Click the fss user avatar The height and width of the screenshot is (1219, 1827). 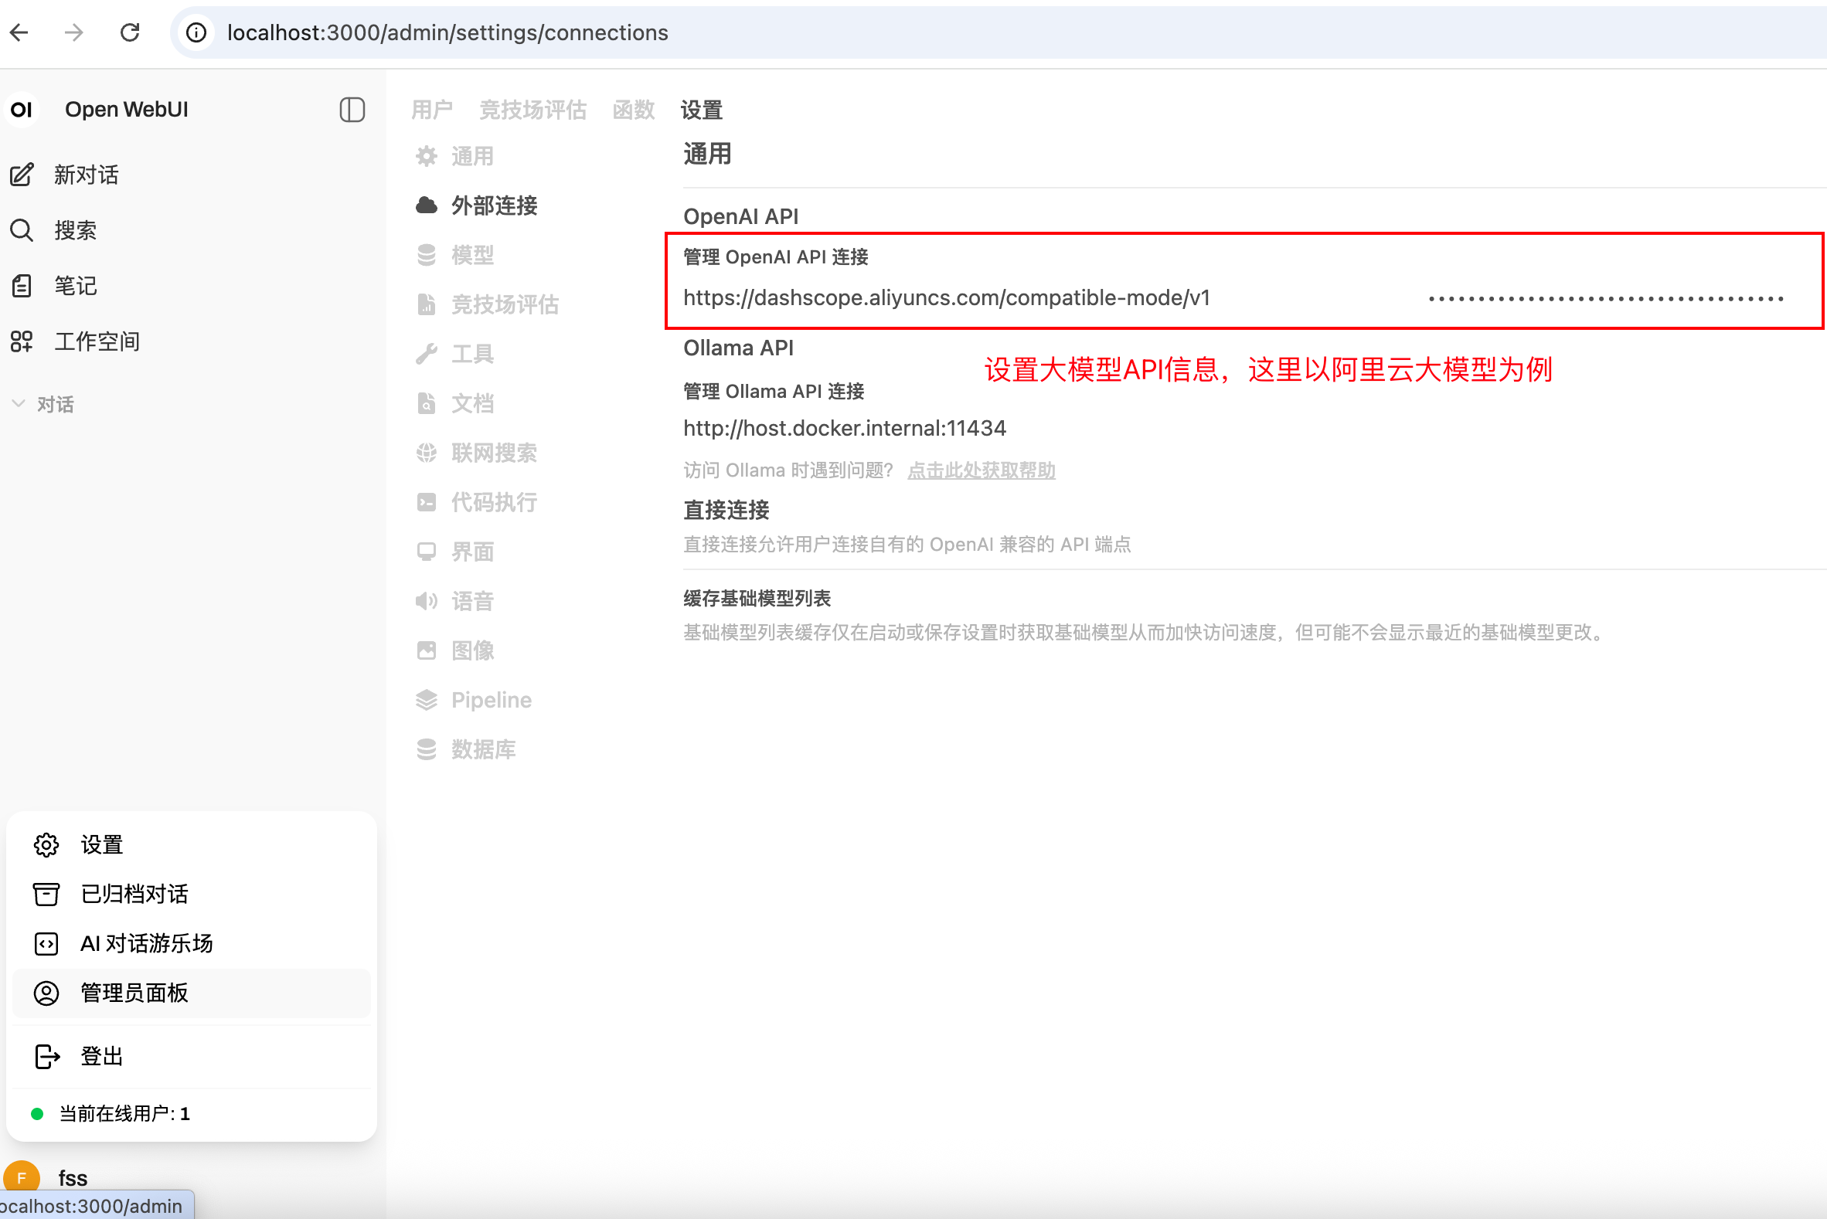tap(22, 1177)
